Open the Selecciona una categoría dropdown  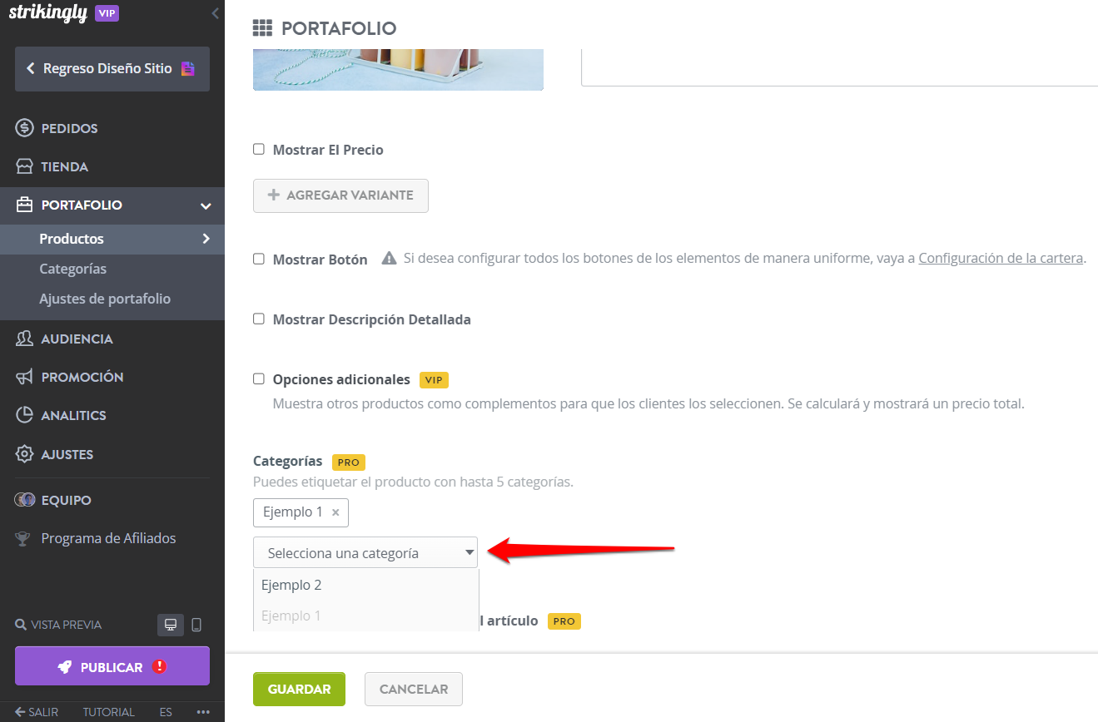point(365,552)
